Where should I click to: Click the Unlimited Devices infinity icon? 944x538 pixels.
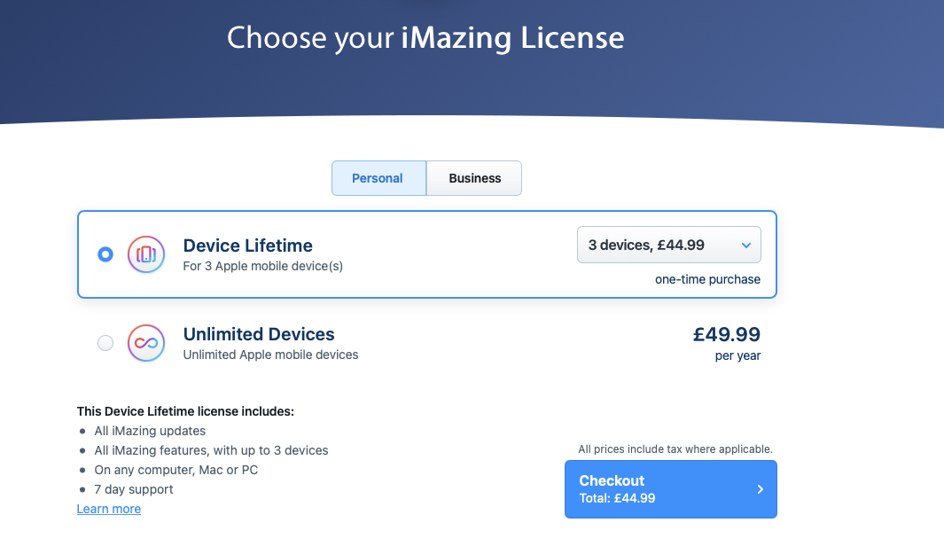(x=146, y=343)
